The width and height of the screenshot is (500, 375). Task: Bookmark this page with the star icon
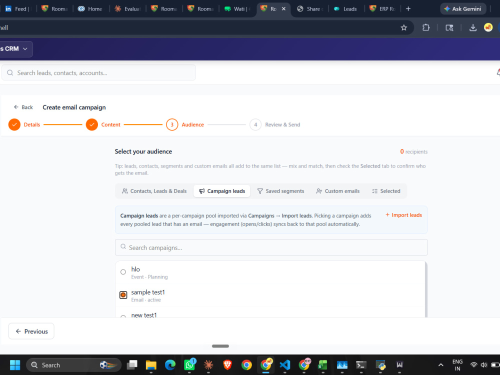403,27
